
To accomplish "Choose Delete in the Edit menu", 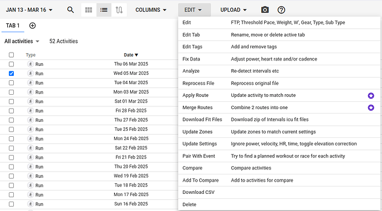I will pyautogui.click(x=280, y=204).
